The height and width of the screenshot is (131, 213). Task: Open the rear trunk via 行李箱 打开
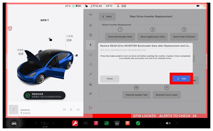click(70, 38)
